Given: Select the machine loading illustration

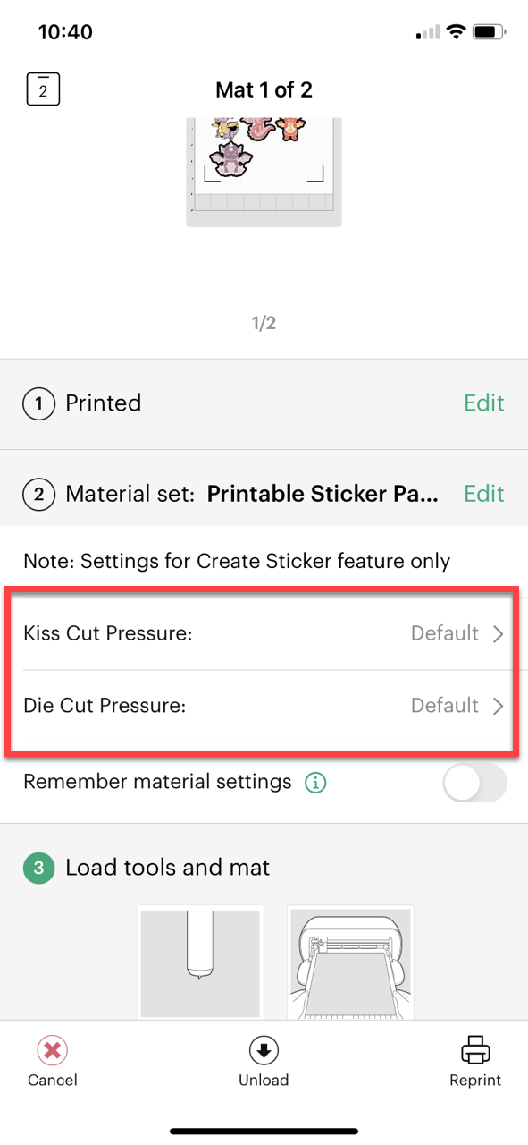Looking at the screenshot, I should [x=350, y=963].
